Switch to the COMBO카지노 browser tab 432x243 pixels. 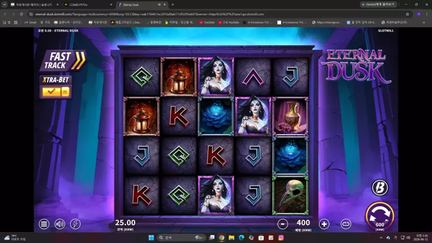(88, 5)
